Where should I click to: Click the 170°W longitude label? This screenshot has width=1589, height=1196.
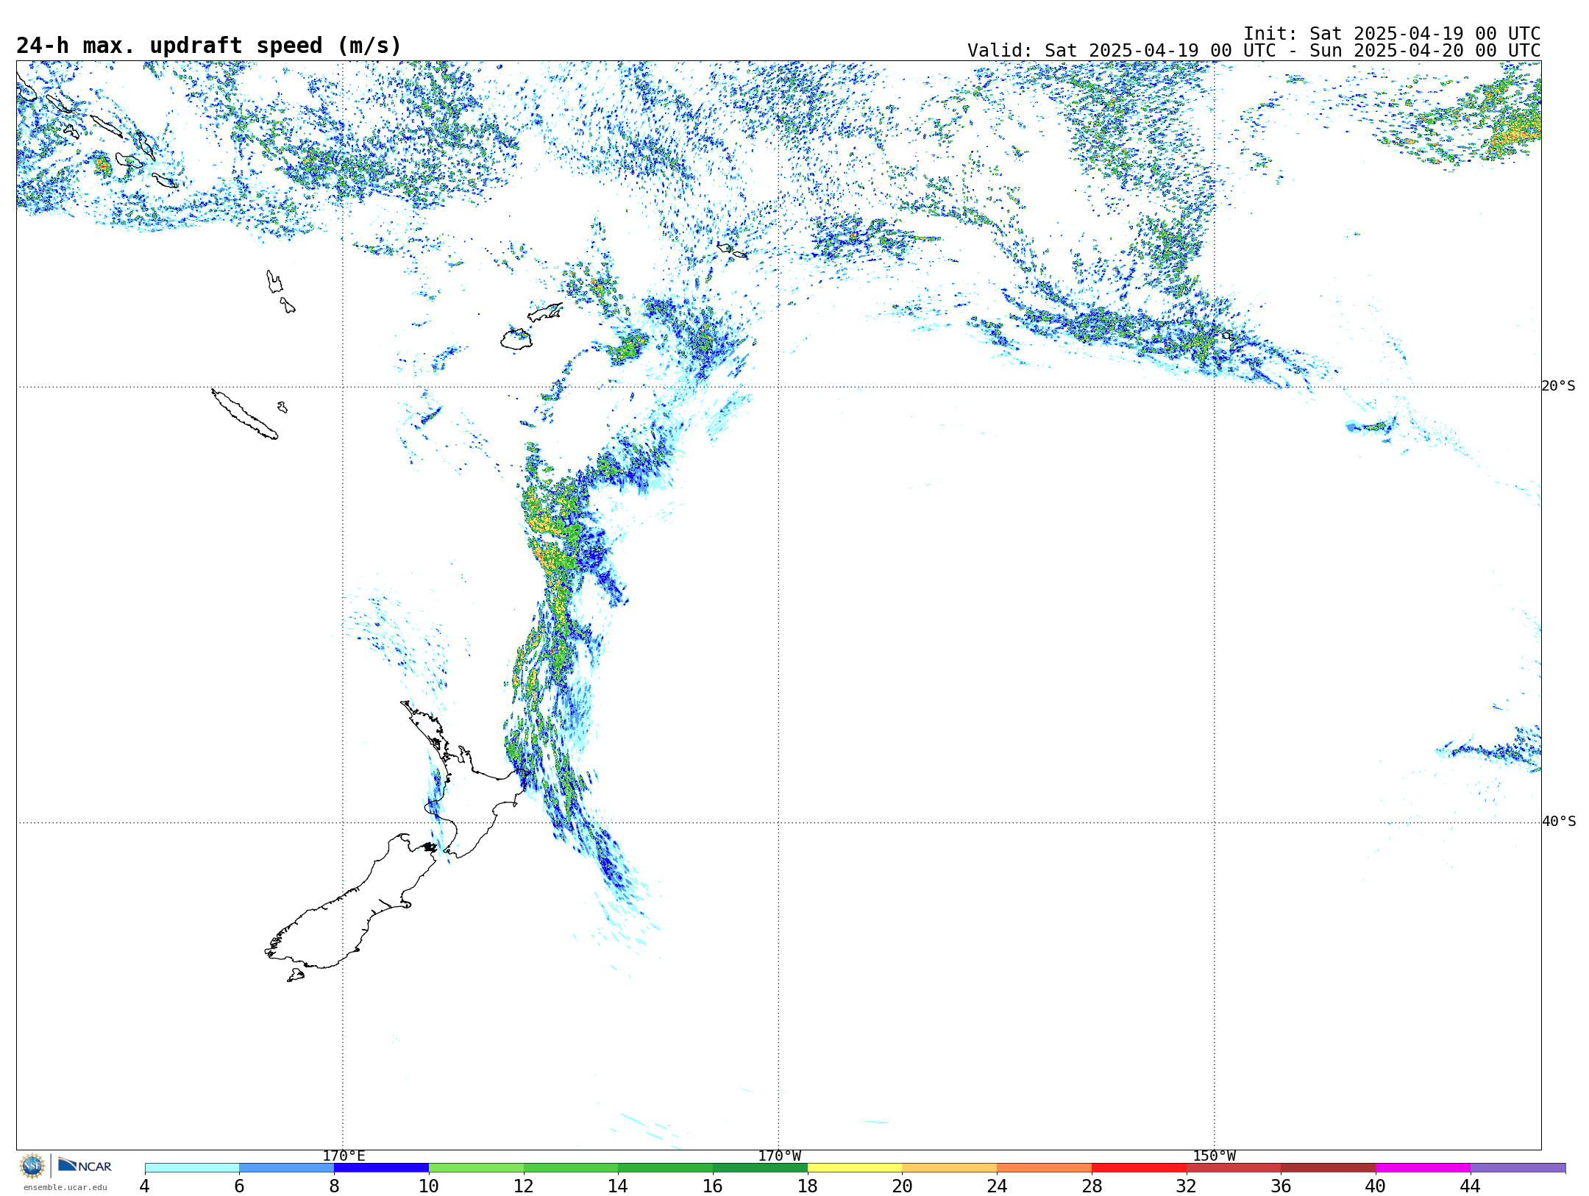pyautogui.click(x=779, y=1156)
